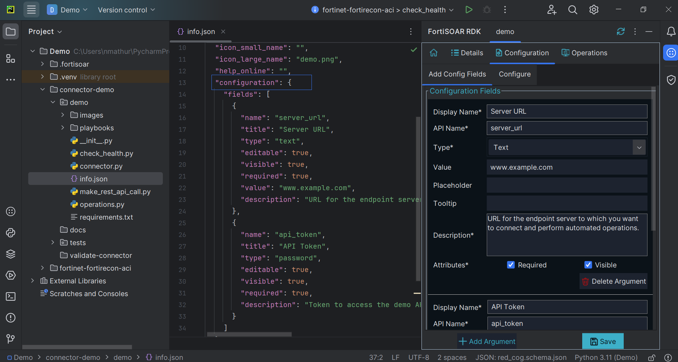Go to FortiSOAR RDK home icon

[x=434, y=53]
